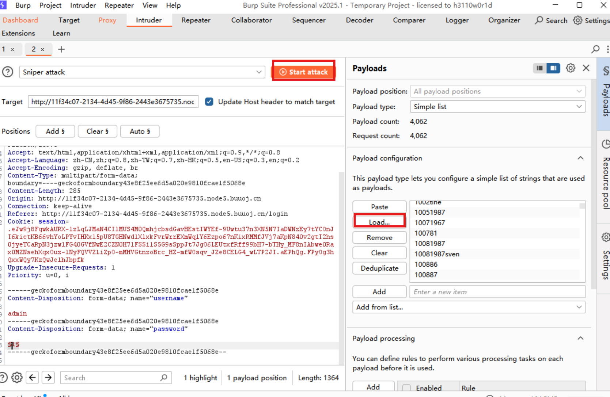Click the Remove payload button
The height and width of the screenshot is (397, 610).
(379, 237)
